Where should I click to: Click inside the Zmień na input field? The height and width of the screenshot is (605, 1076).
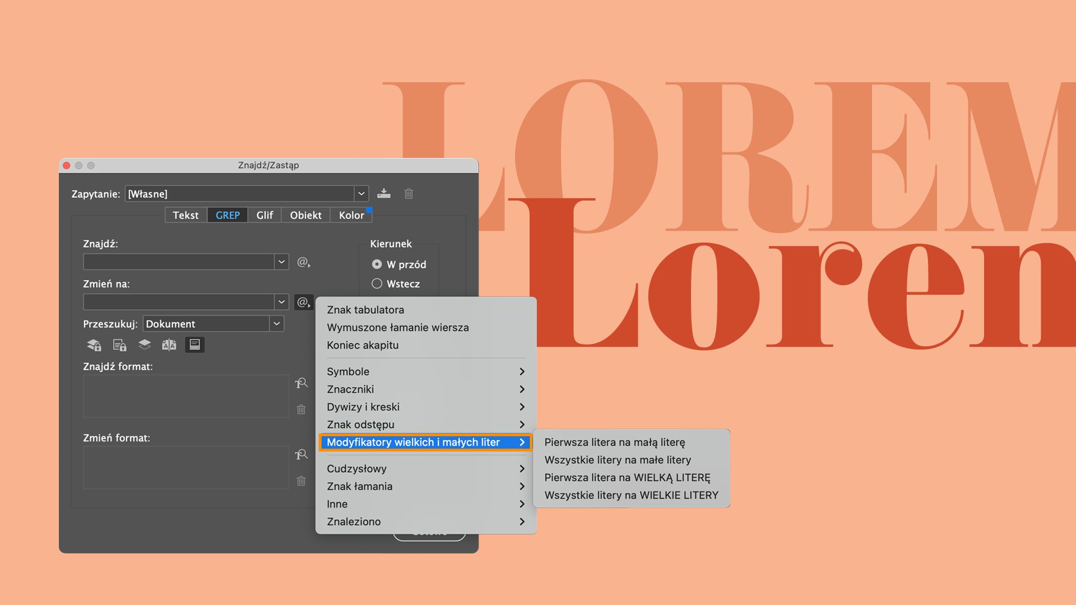tap(178, 302)
